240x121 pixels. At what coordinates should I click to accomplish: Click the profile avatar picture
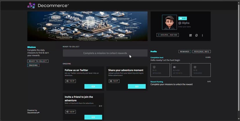coord(169,22)
